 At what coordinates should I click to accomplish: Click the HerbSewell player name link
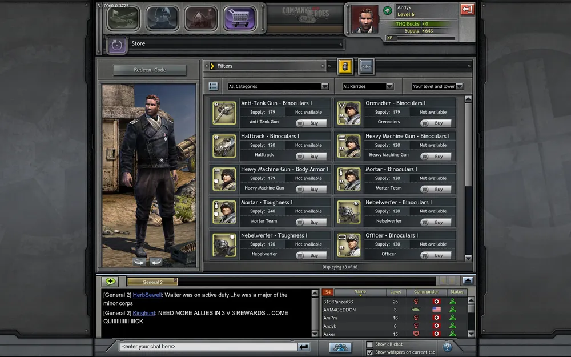[147, 295]
